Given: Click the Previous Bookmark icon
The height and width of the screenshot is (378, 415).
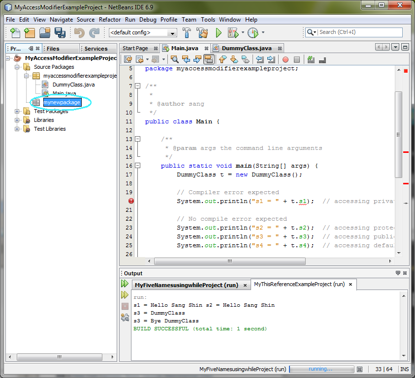Looking at the screenshot, I should pos(223,59).
